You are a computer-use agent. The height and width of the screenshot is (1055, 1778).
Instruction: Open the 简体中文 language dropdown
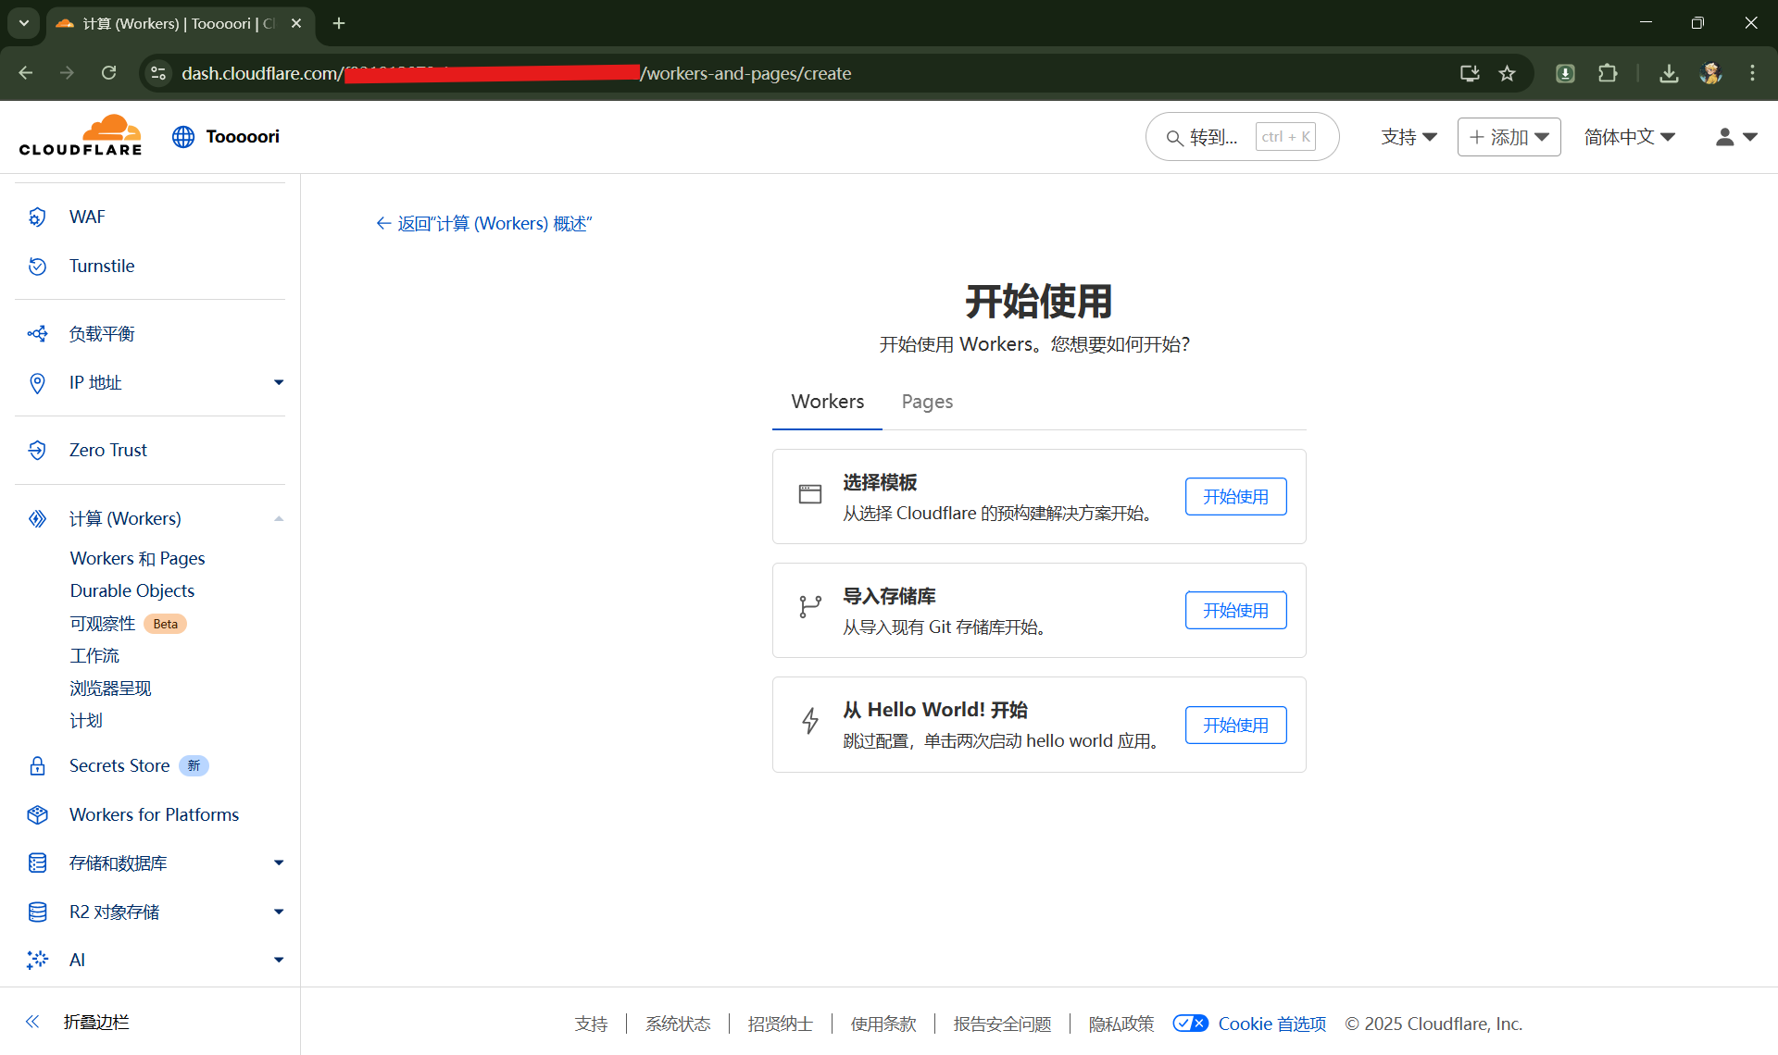(x=1629, y=137)
